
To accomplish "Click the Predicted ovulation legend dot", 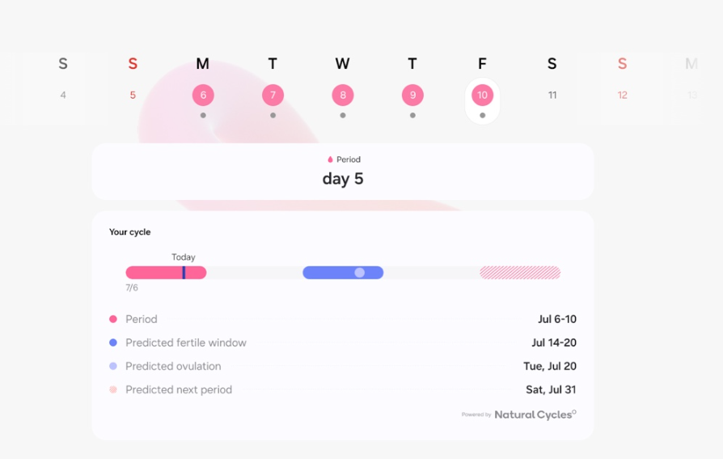I will (x=113, y=367).
